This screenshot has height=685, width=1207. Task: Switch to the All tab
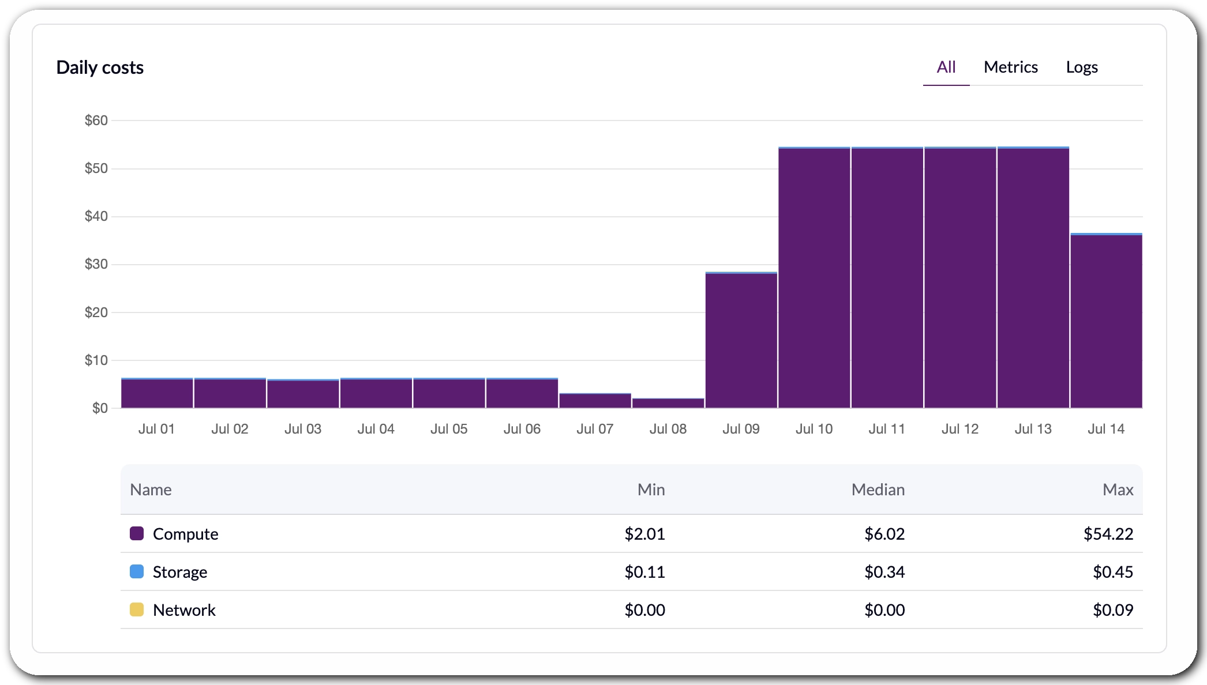[x=946, y=67]
